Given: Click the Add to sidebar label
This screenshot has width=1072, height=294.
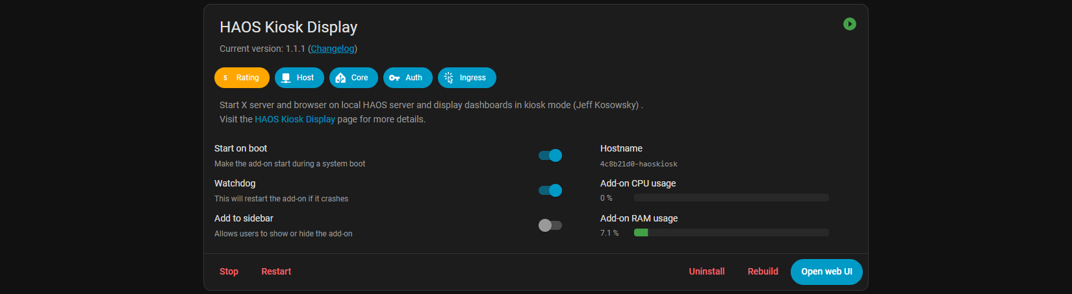Looking at the screenshot, I should 244,218.
